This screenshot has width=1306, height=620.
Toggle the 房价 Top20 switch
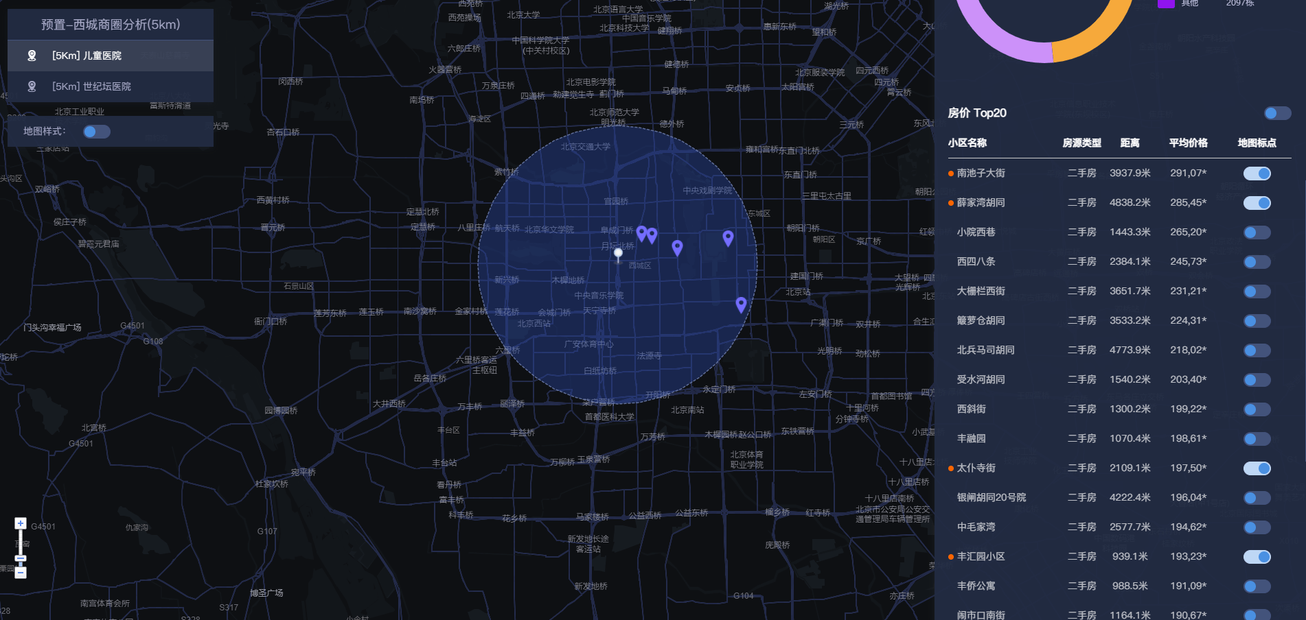(x=1277, y=113)
